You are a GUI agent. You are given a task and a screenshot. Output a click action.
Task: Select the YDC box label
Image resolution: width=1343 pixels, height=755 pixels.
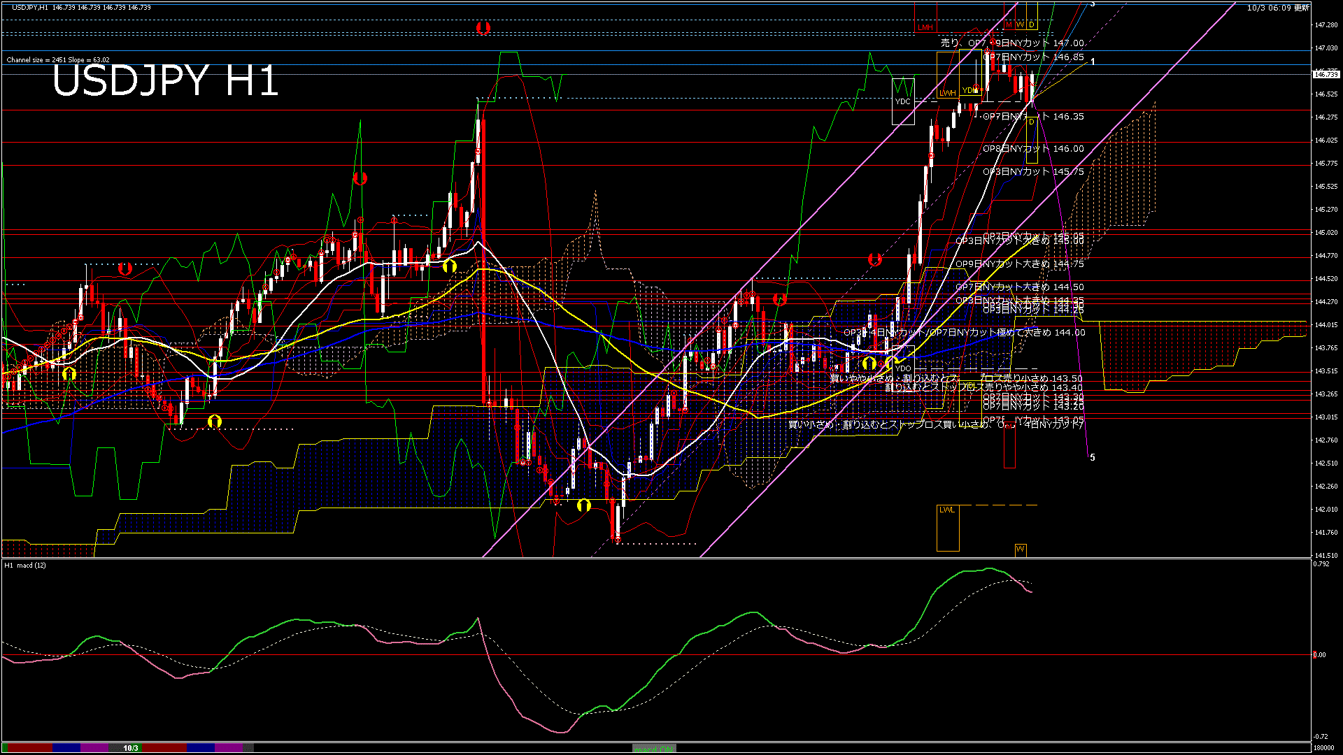[903, 101]
